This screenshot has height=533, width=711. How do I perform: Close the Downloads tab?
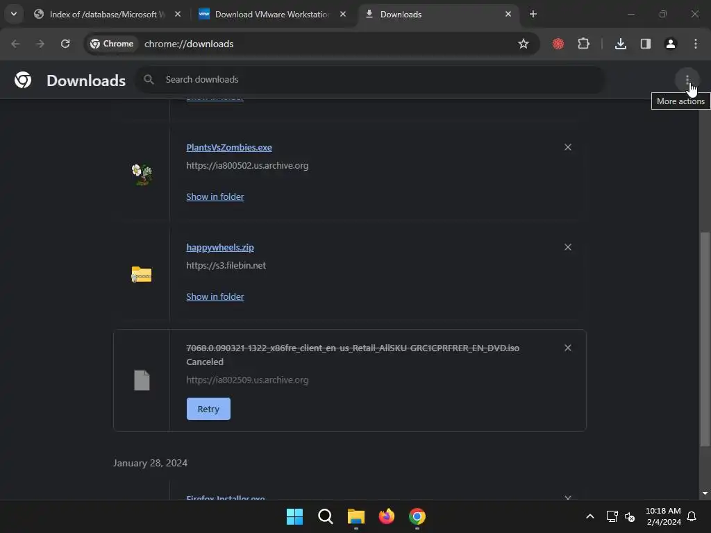pos(508,14)
